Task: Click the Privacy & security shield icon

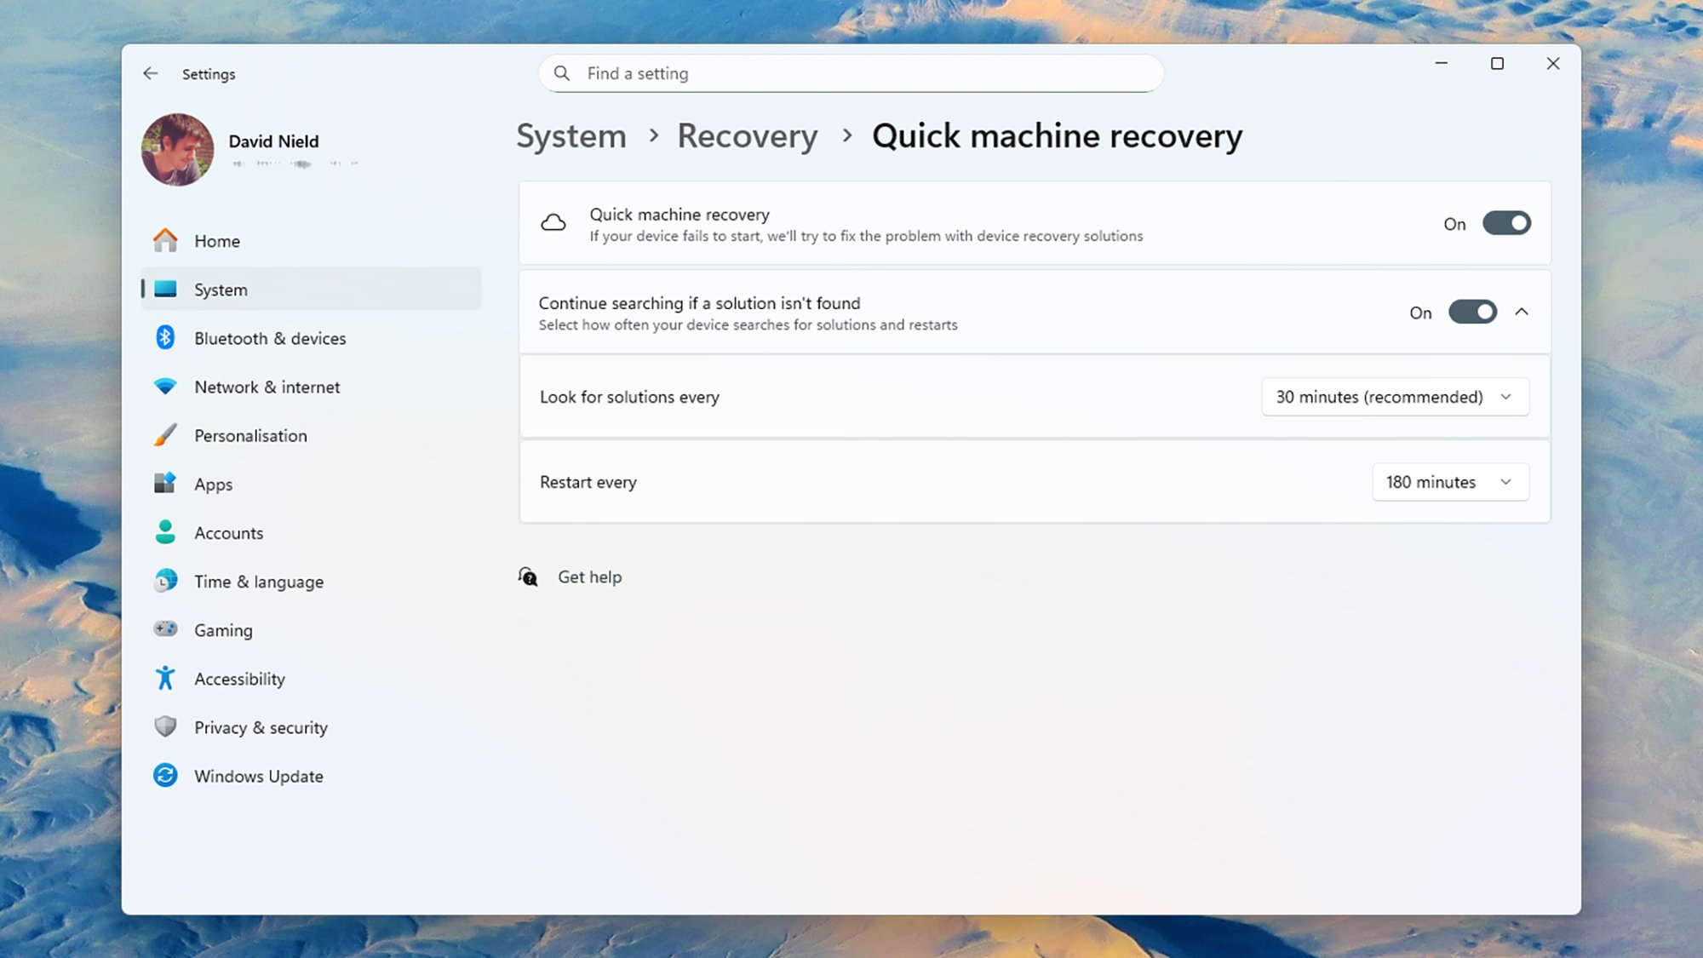Action: coord(165,726)
